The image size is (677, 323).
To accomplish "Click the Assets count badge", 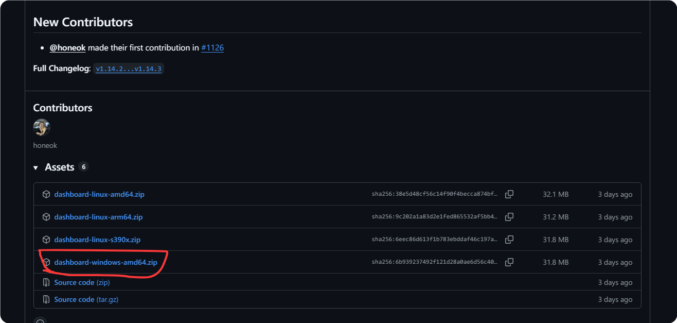I will click(x=84, y=167).
